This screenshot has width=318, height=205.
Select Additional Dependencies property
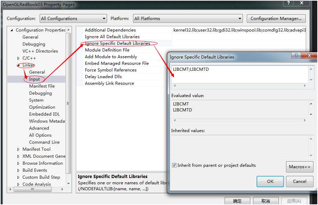pyautogui.click(x=110, y=30)
